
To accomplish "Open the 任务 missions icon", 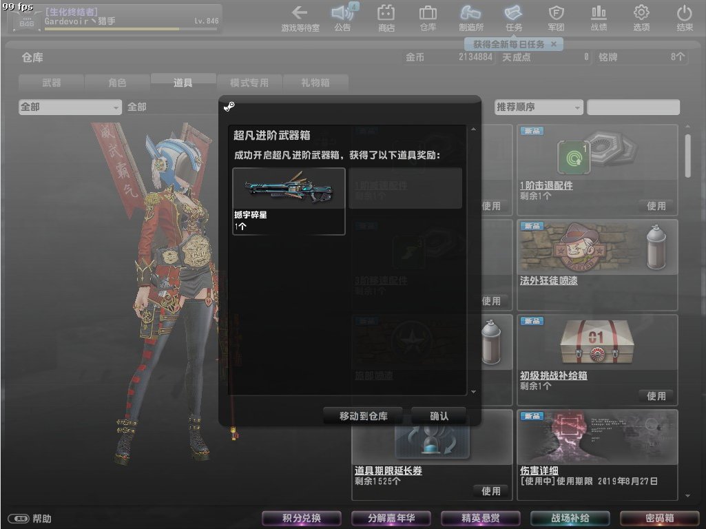I will (513, 19).
